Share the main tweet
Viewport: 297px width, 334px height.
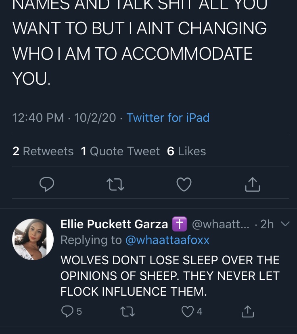(253, 184)
